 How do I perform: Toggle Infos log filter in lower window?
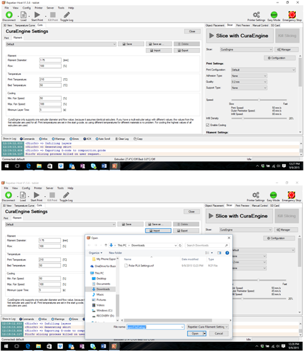click(x=40, y=319)
